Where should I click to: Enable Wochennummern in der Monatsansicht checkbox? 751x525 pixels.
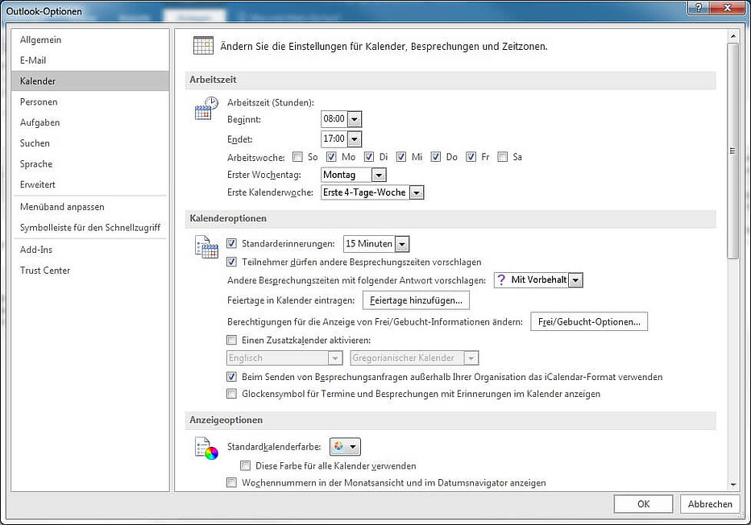pyautogui.click(x=231, y=482)
